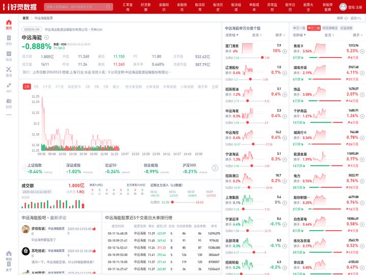Click thumbs-up on 步坊佐 comment
Screen dimensions: 366x275
(94, 229)
